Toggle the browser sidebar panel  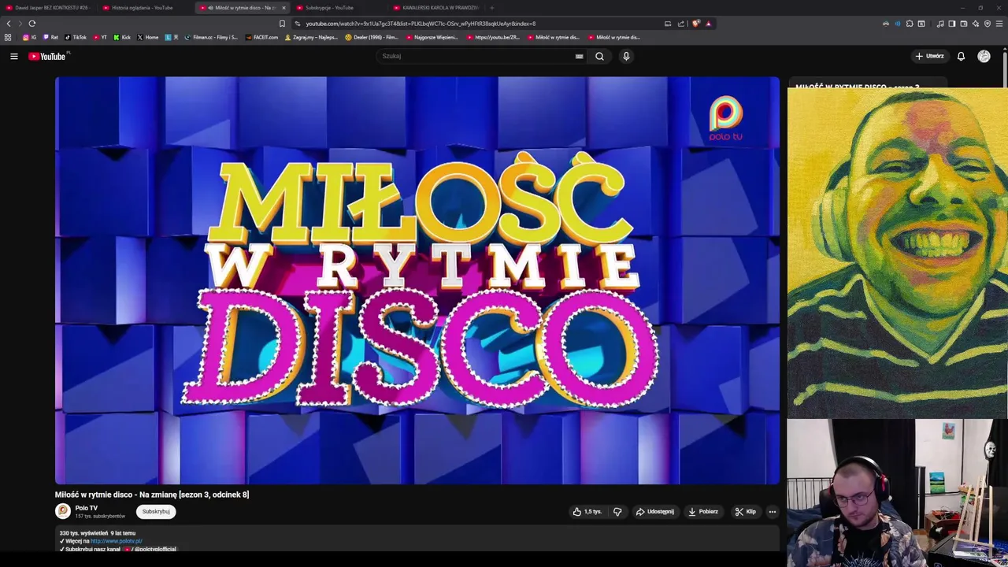(952, 24)
